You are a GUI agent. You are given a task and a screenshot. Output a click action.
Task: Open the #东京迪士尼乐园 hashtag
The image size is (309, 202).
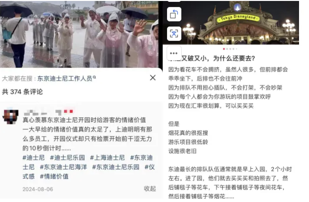[x=116, y=167]
